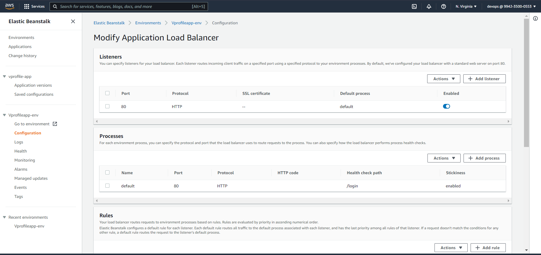Open the Listeners Actions dropdown

pyautogui.click(x=444, y=79)
